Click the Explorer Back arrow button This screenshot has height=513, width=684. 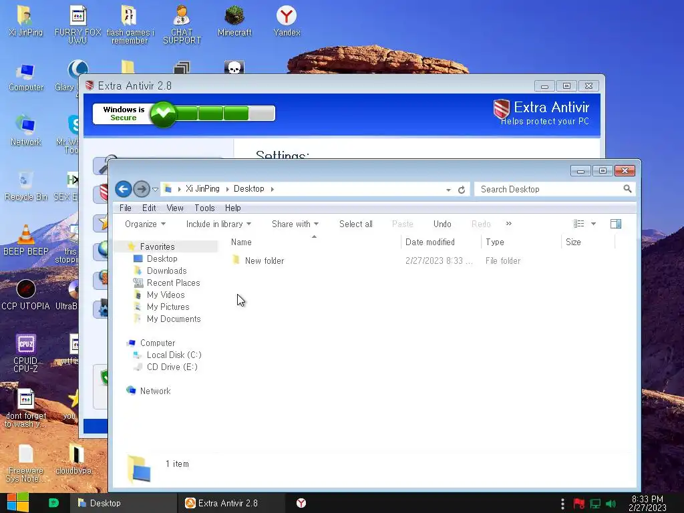[x=124, y=189]
